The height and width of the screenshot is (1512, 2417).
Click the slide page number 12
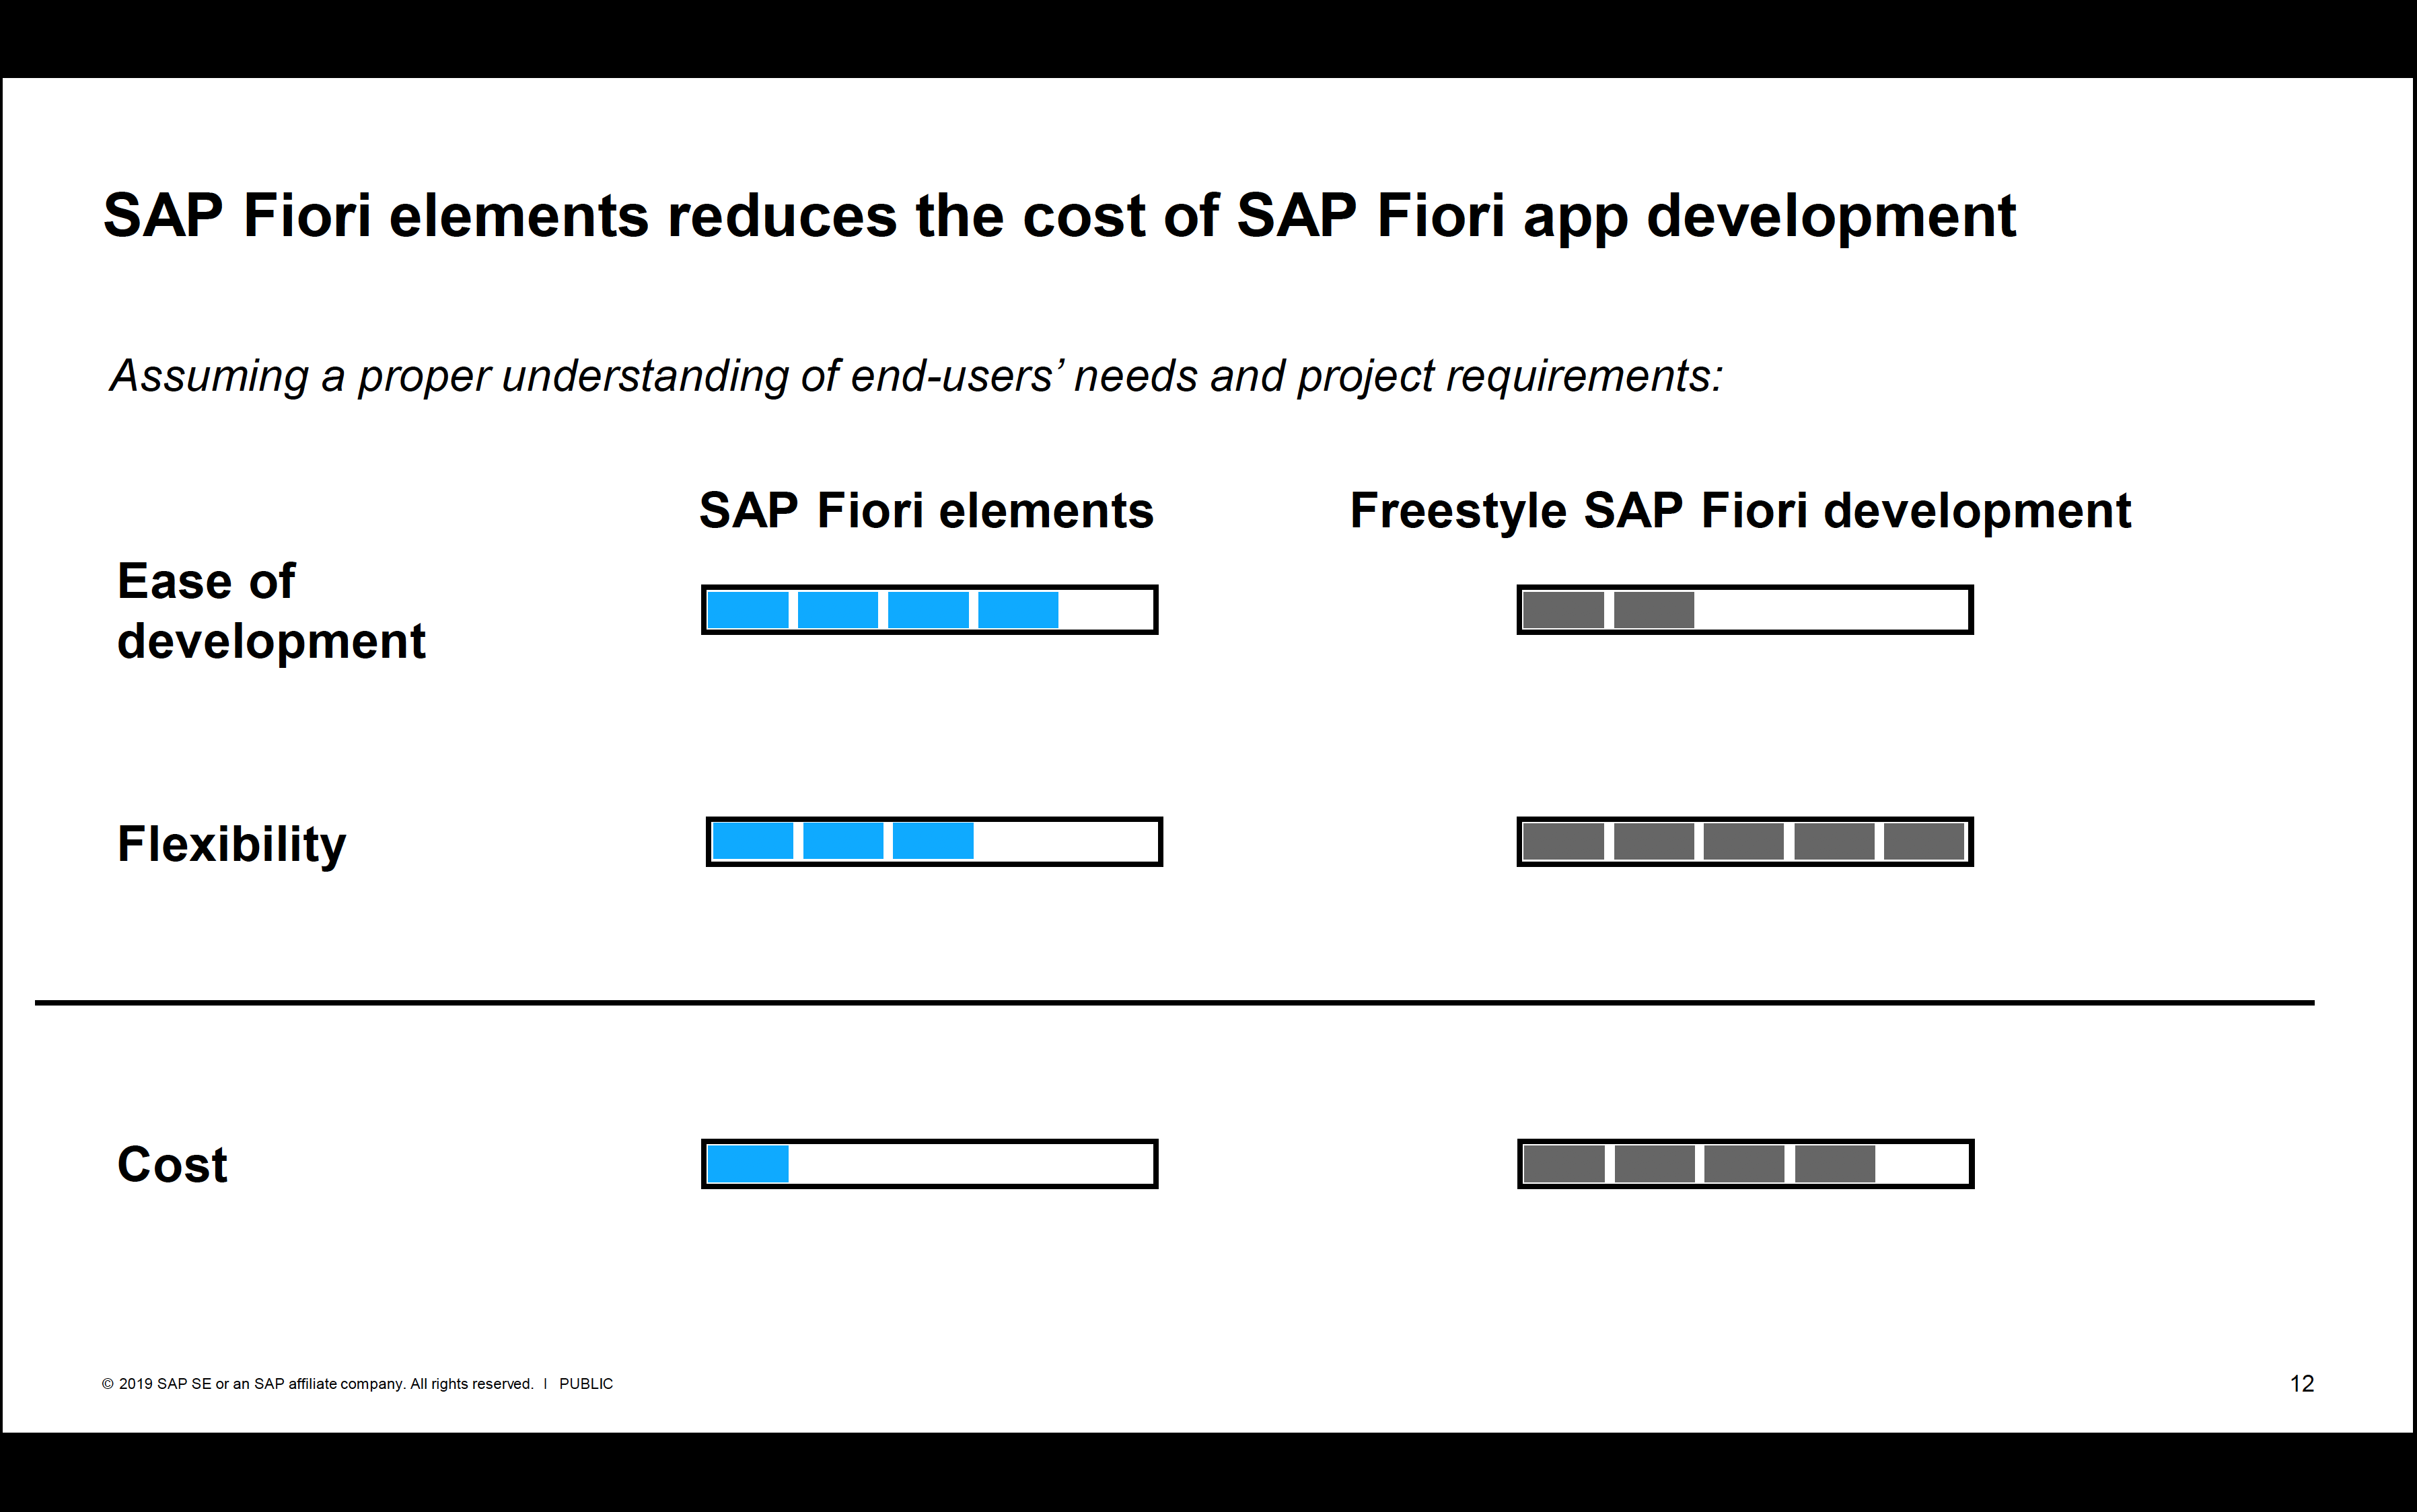pyautogui.click(x=2302, y=1383)
